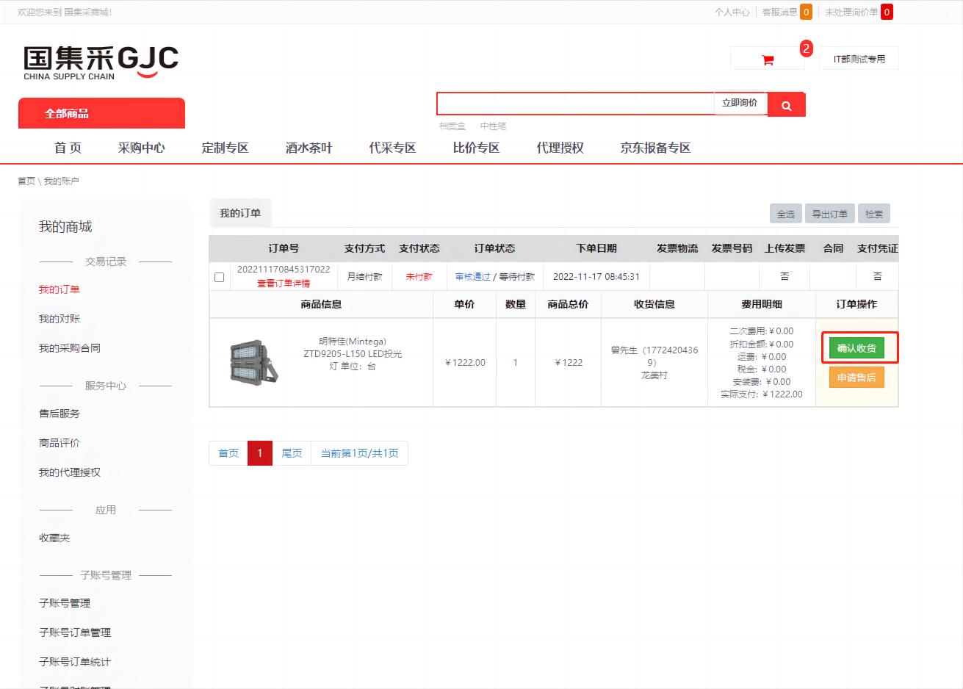Click the IT部测试专用 account button
The image size is (963, 689).
point(859,59)
